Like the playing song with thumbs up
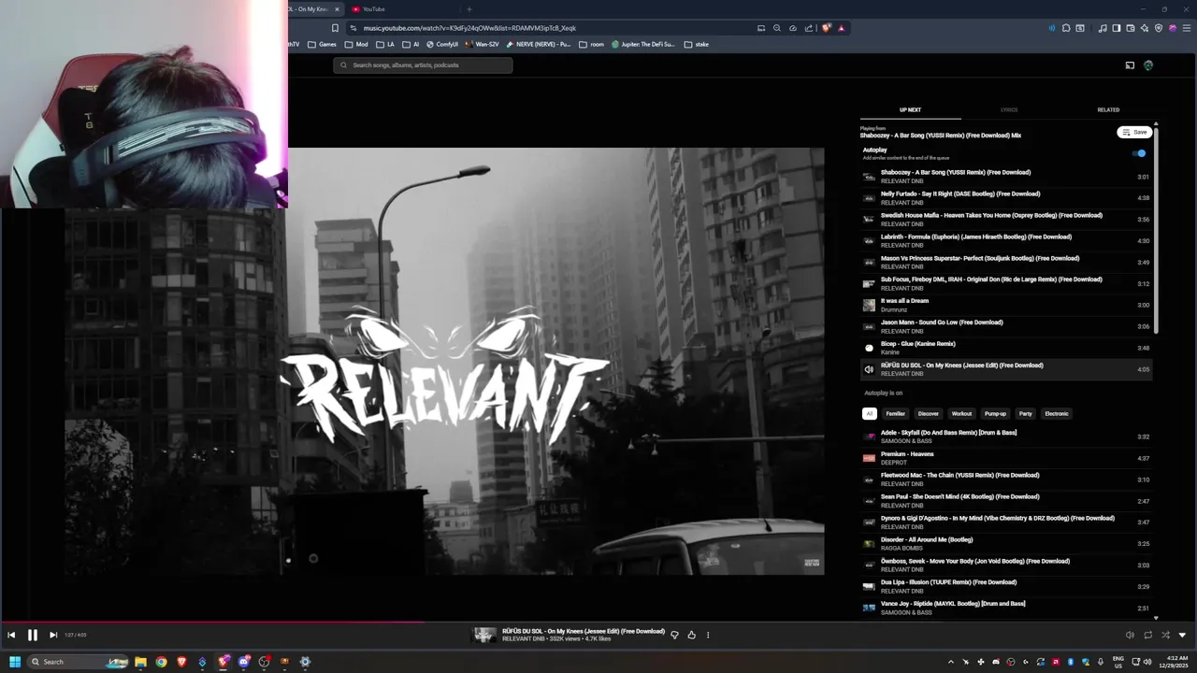The height and width of the screenshot is (673, 1197). point(691,635)
